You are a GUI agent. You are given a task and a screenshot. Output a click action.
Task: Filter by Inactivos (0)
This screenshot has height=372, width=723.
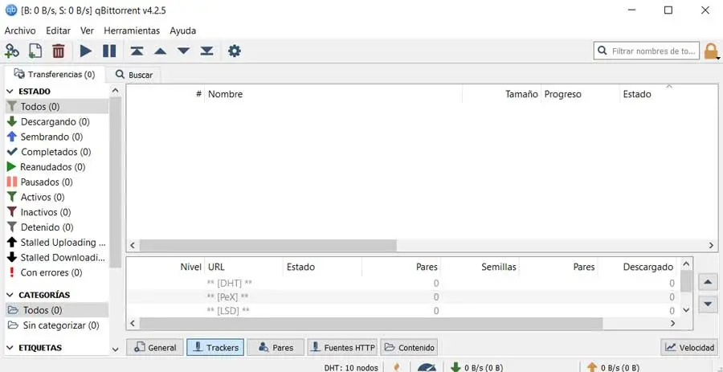pyautogui.click(x=57, y=212)
